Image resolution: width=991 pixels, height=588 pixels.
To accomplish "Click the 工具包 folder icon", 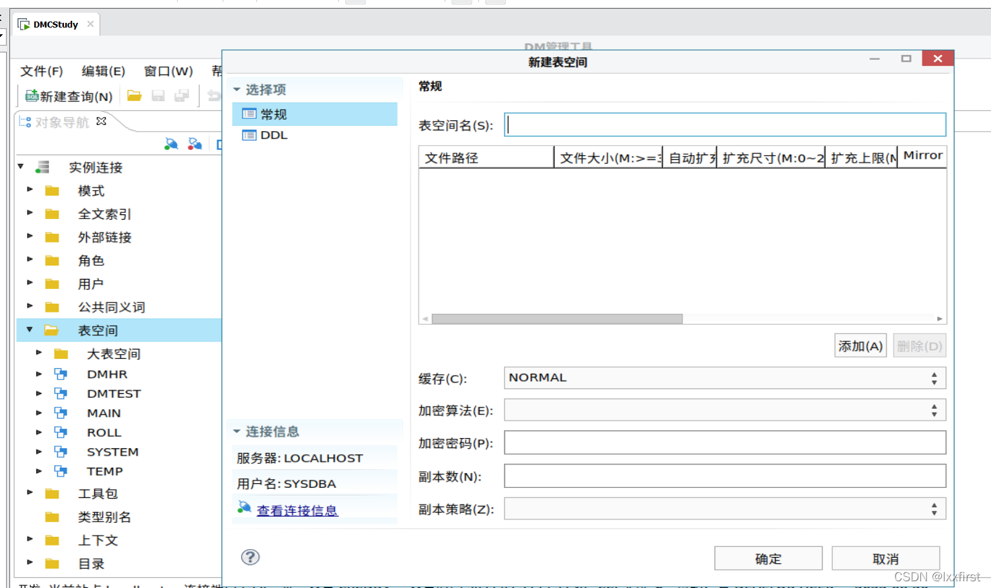I will tap(52, 494).
